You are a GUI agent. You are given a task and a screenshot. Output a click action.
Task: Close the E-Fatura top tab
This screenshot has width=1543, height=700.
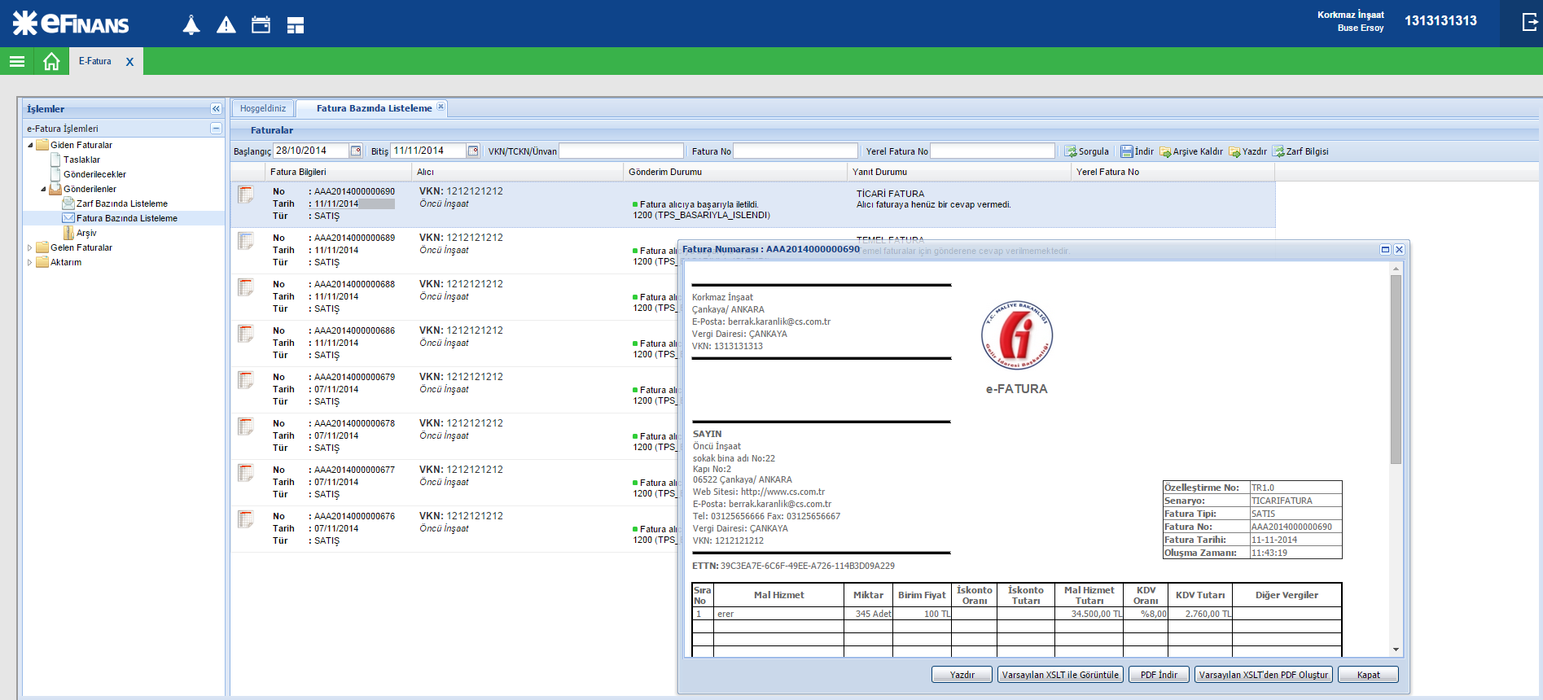click(x=129, y=62)
